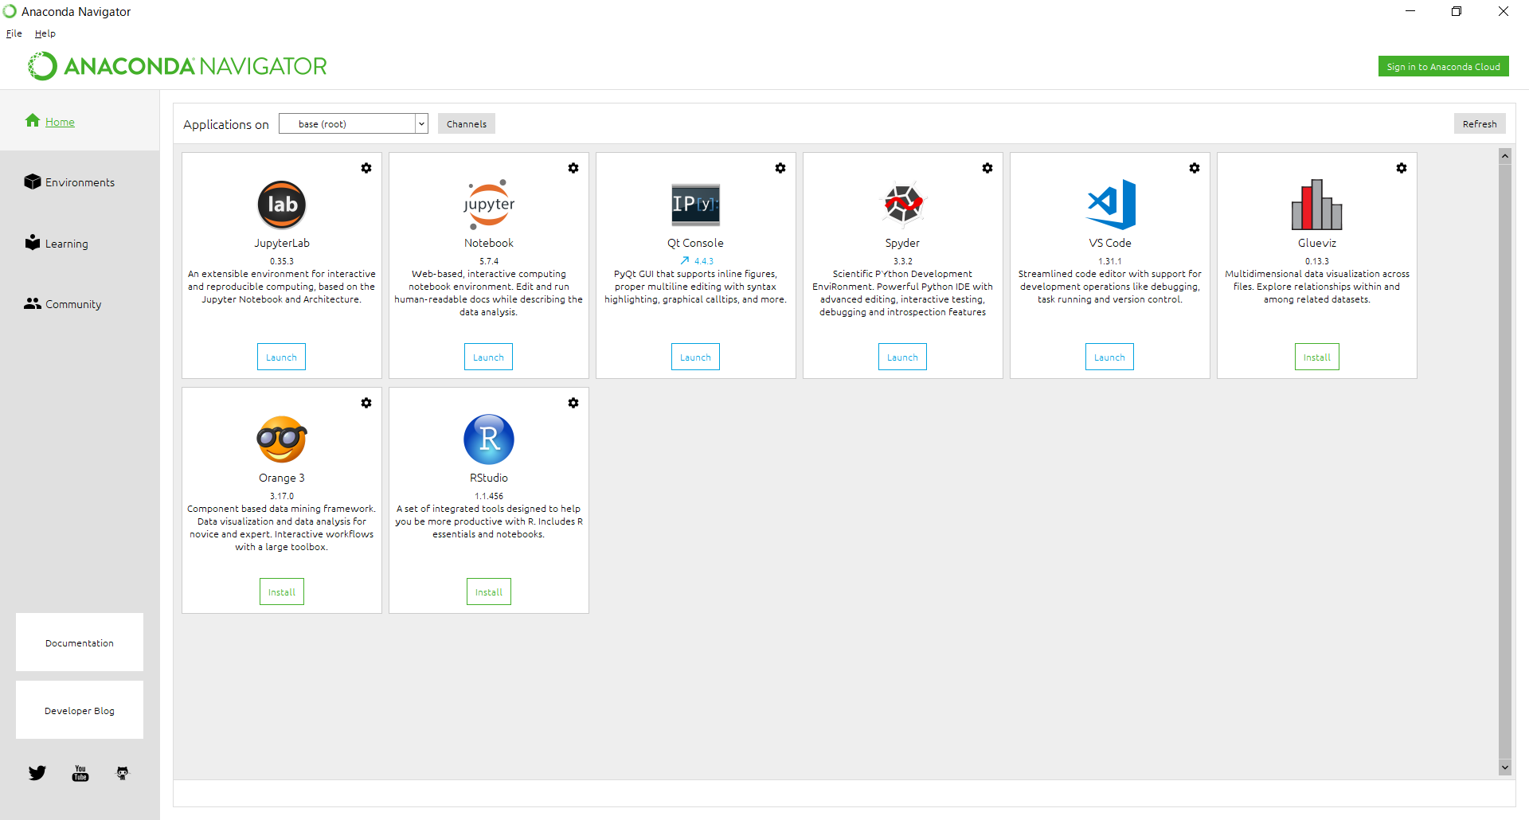Open VS Code tile gear options
1529x820 pixels.
pyautogui.click(x=1195, y=168)
